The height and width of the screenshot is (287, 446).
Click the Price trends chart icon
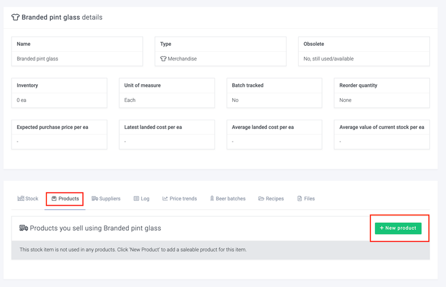click(165, 198)
